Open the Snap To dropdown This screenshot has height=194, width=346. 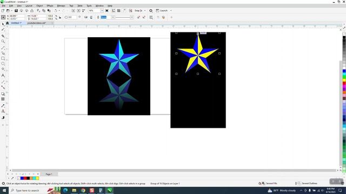(x=145, y=11)
